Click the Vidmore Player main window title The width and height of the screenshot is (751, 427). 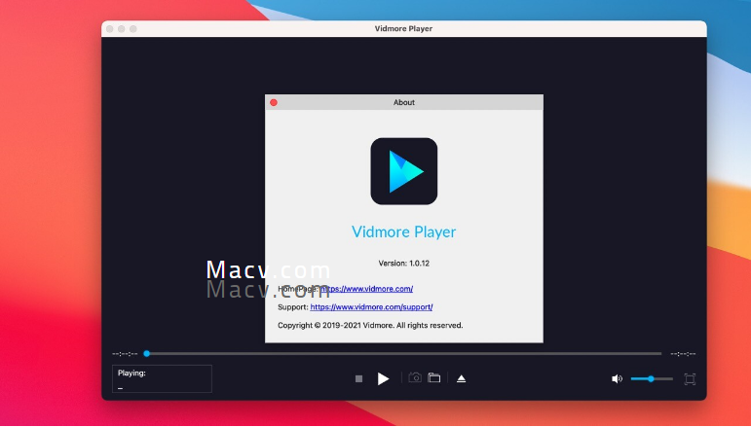(x=404, y=28)
